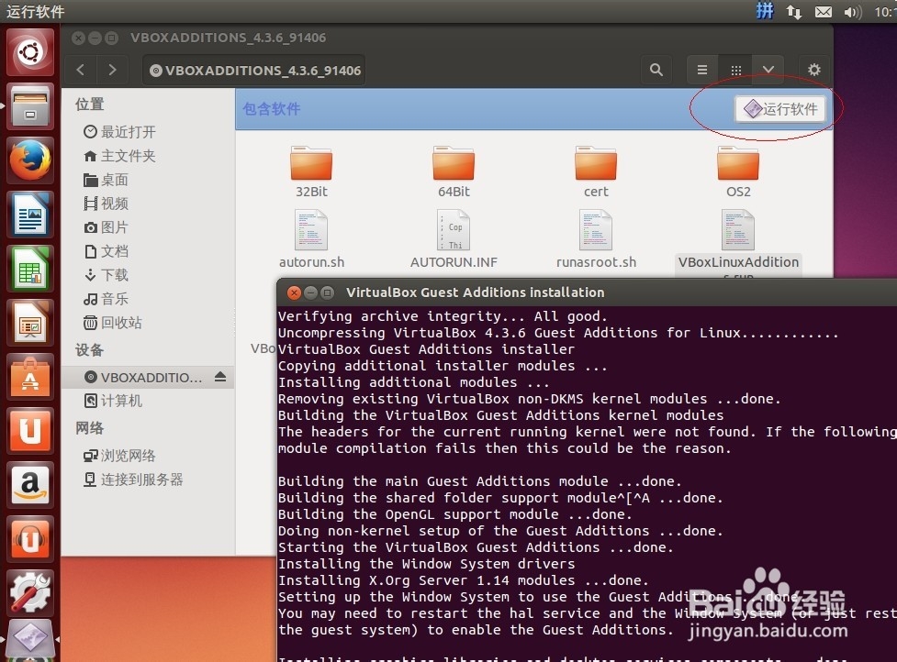Open Home folder (主文件夹) in sidebar
The height and width of the screenshot is (662, 897).
pyautogui.click(x=119, y=156)
